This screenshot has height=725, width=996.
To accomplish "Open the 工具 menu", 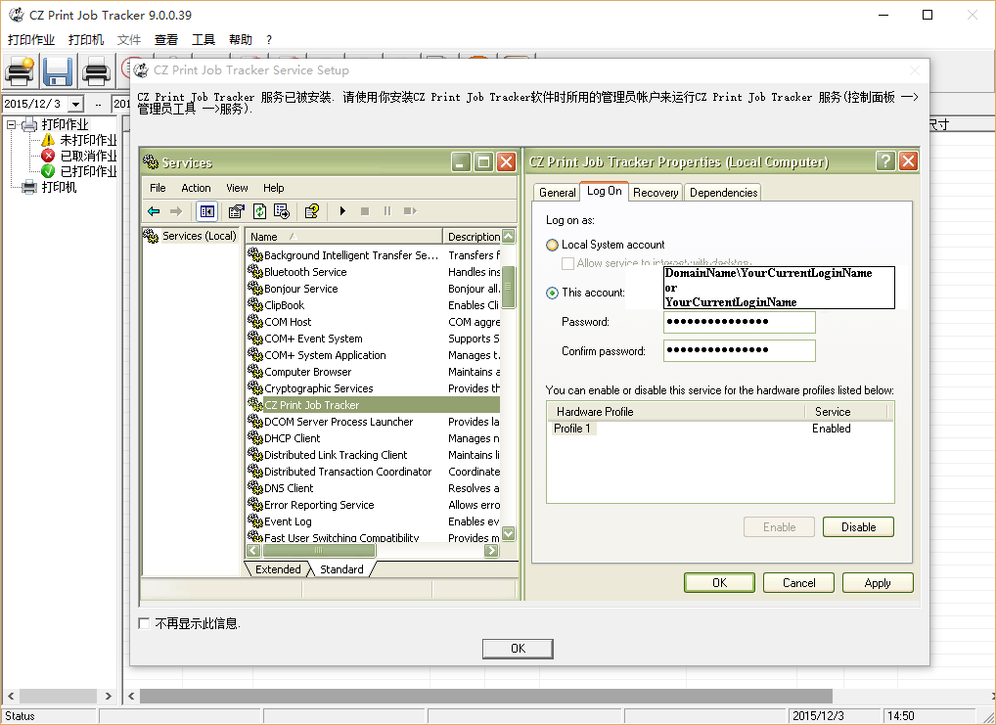I will coord(204,40).
